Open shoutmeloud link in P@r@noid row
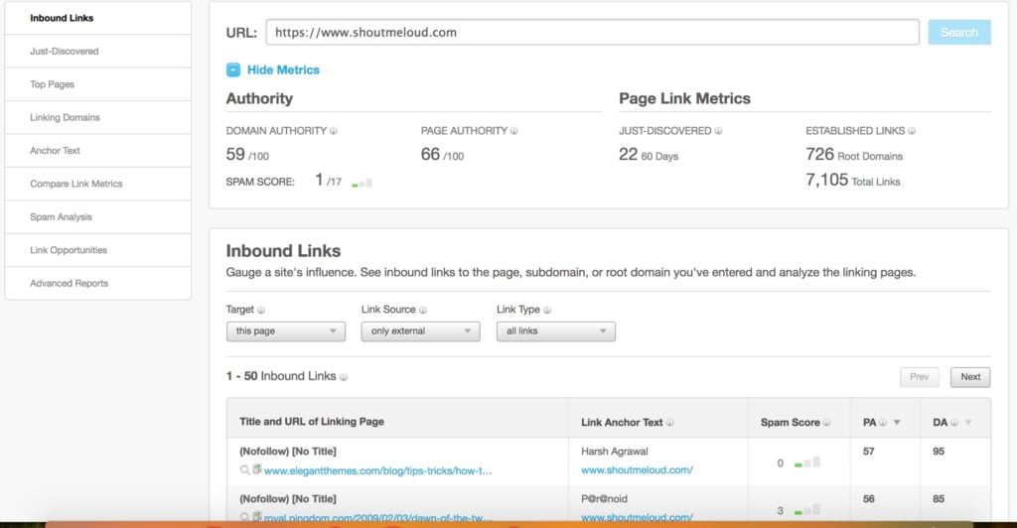This screenshot has width=1017, height=528. (637, 517)
